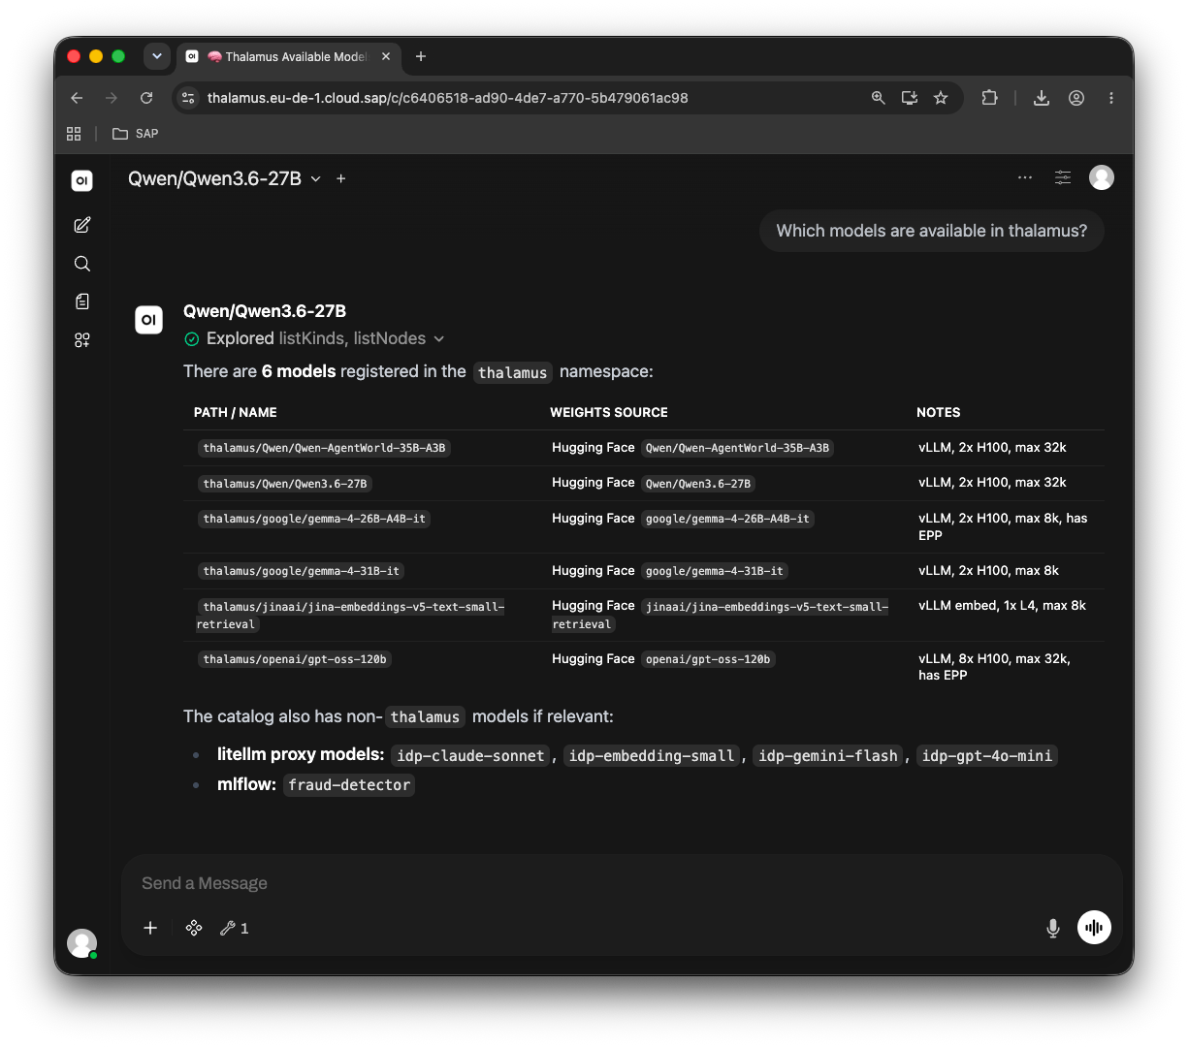
Task: Click the idp-embedding-small code tag
Action: 652,755
